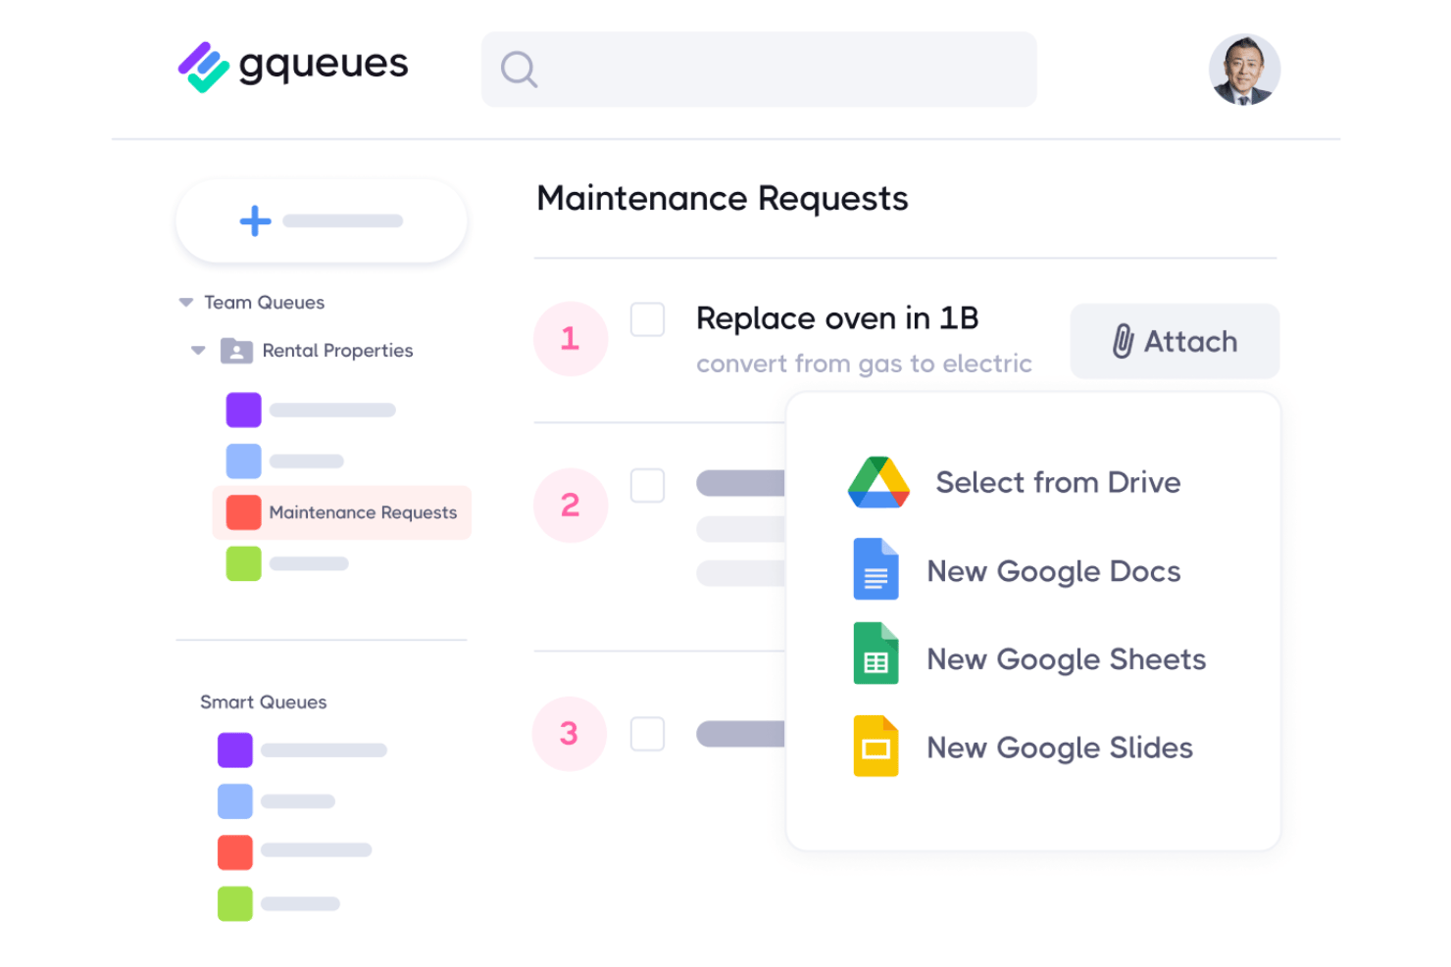Screen dimensions: 1451x967
Task: Click the purple swatch under Smart Queues
Action: click(235, 750)
